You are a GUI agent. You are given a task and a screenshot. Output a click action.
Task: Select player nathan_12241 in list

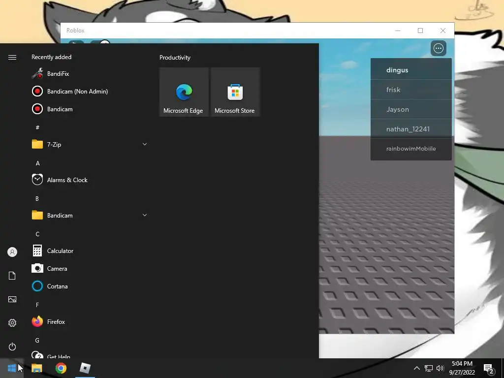(x=411, y=129)
